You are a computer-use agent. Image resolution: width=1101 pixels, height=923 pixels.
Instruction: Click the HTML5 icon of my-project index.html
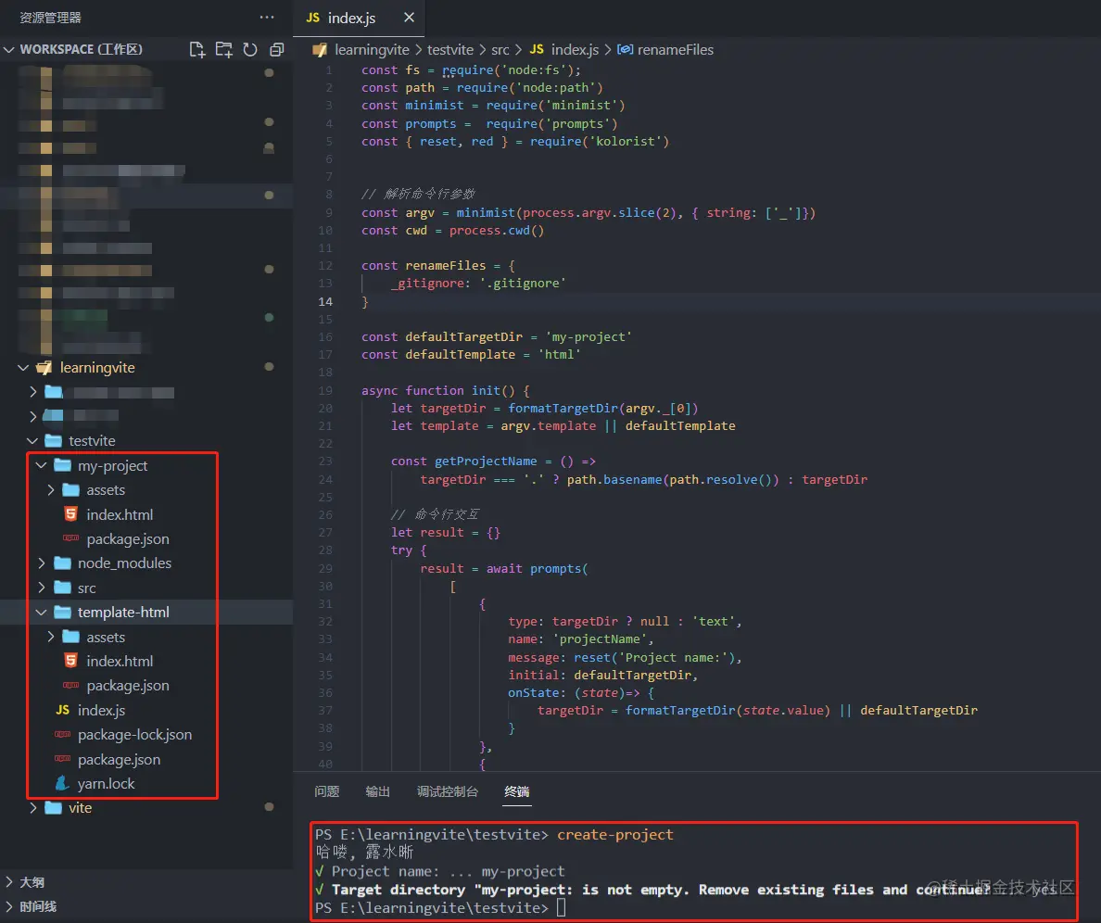tap(70, 513)
